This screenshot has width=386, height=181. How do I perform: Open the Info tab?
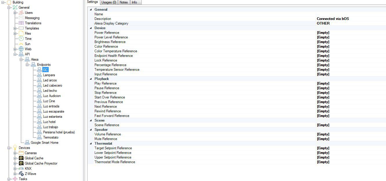tap(134, 2)
